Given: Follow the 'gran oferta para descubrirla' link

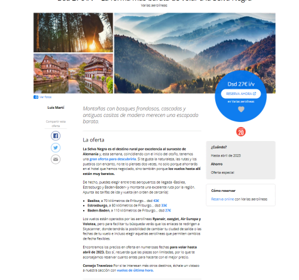Looking at the screenshot, I should (x=113, y=159).
